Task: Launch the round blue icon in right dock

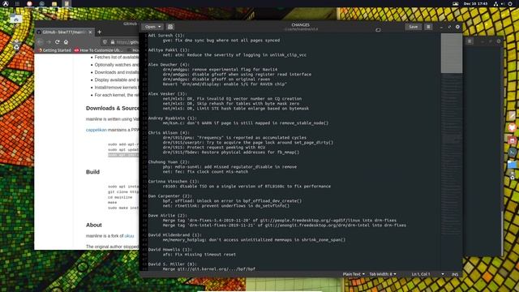Action: coord(512,152)
